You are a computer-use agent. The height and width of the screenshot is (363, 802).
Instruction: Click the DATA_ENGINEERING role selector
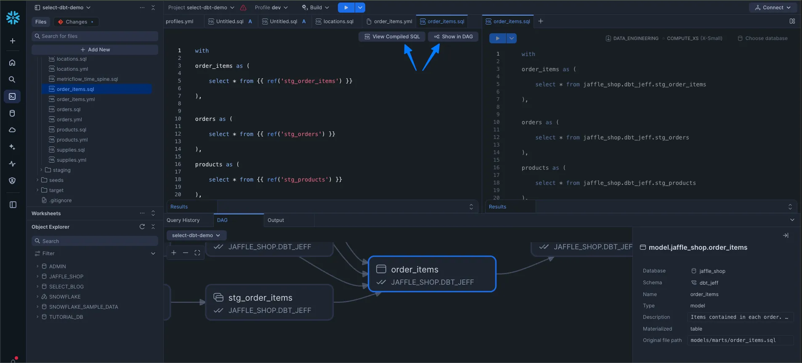(x=632, y=38)
